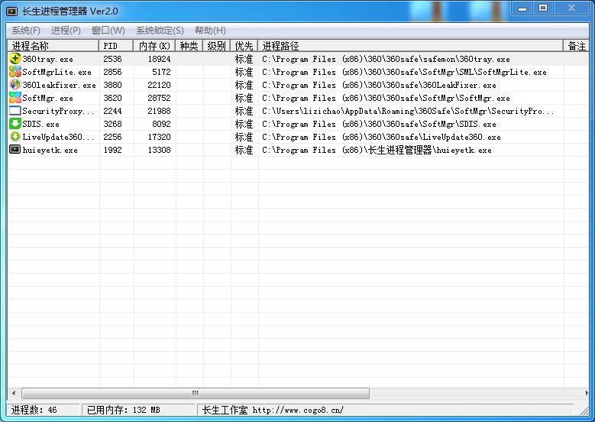Select the SoftMgr.exe process name
Screen dimensions: 595x422
[x=48, y=98]
